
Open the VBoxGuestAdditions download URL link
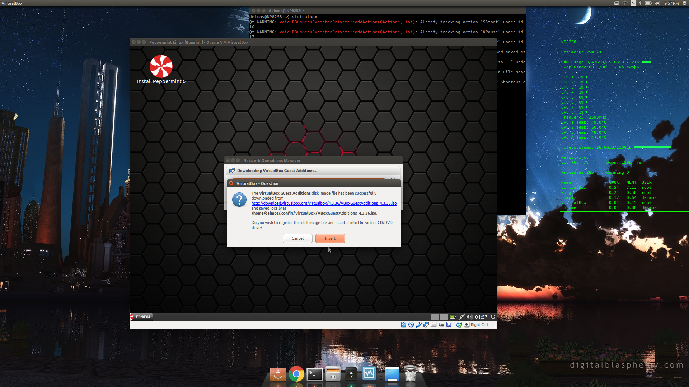click(324, 203)
